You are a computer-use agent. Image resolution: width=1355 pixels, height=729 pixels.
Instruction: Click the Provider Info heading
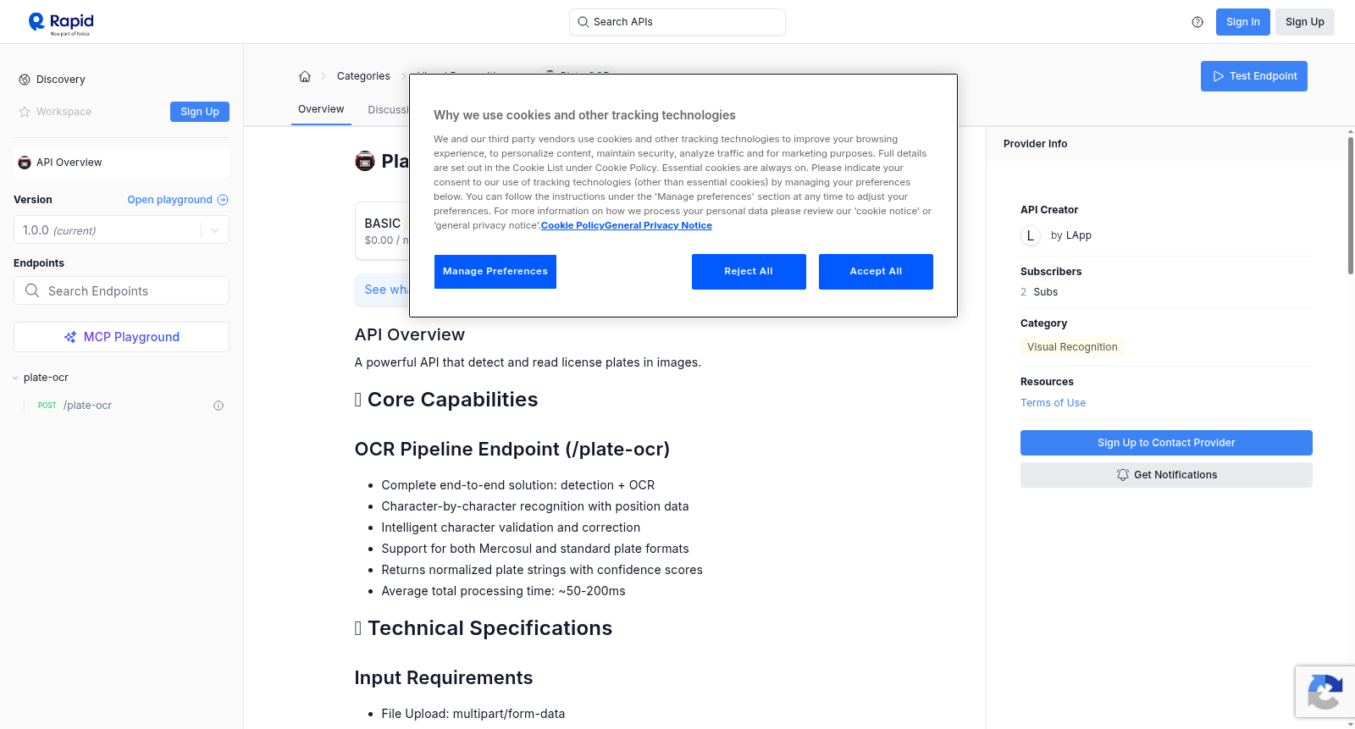[x=1035, y=144]
